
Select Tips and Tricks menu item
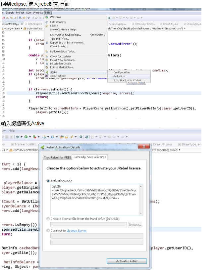tap(76, 39)
